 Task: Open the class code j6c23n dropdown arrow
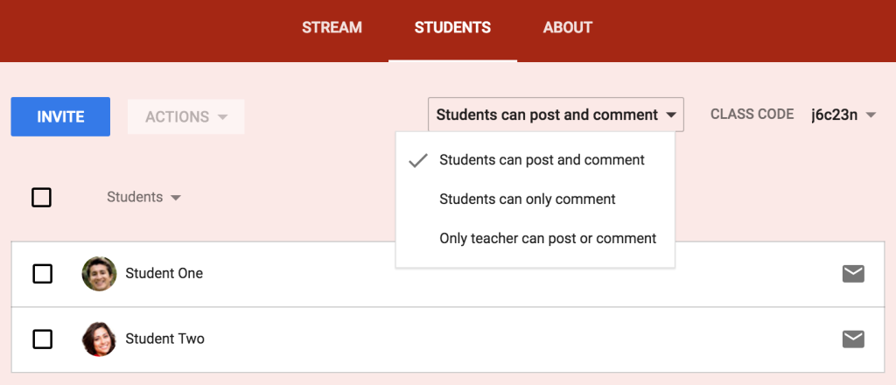click(871, 115)
